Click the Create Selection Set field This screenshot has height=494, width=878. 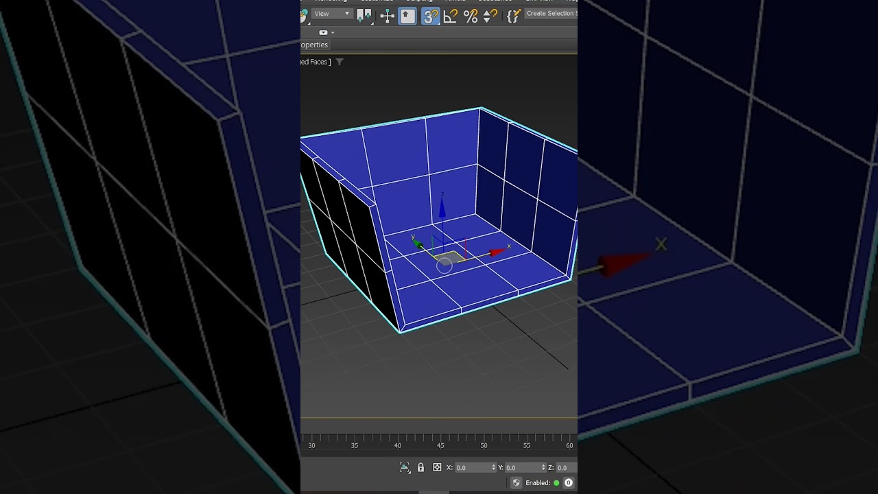coord(551,14)
